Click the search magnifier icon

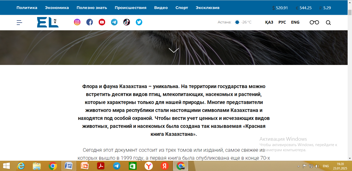tap(328, 23)
